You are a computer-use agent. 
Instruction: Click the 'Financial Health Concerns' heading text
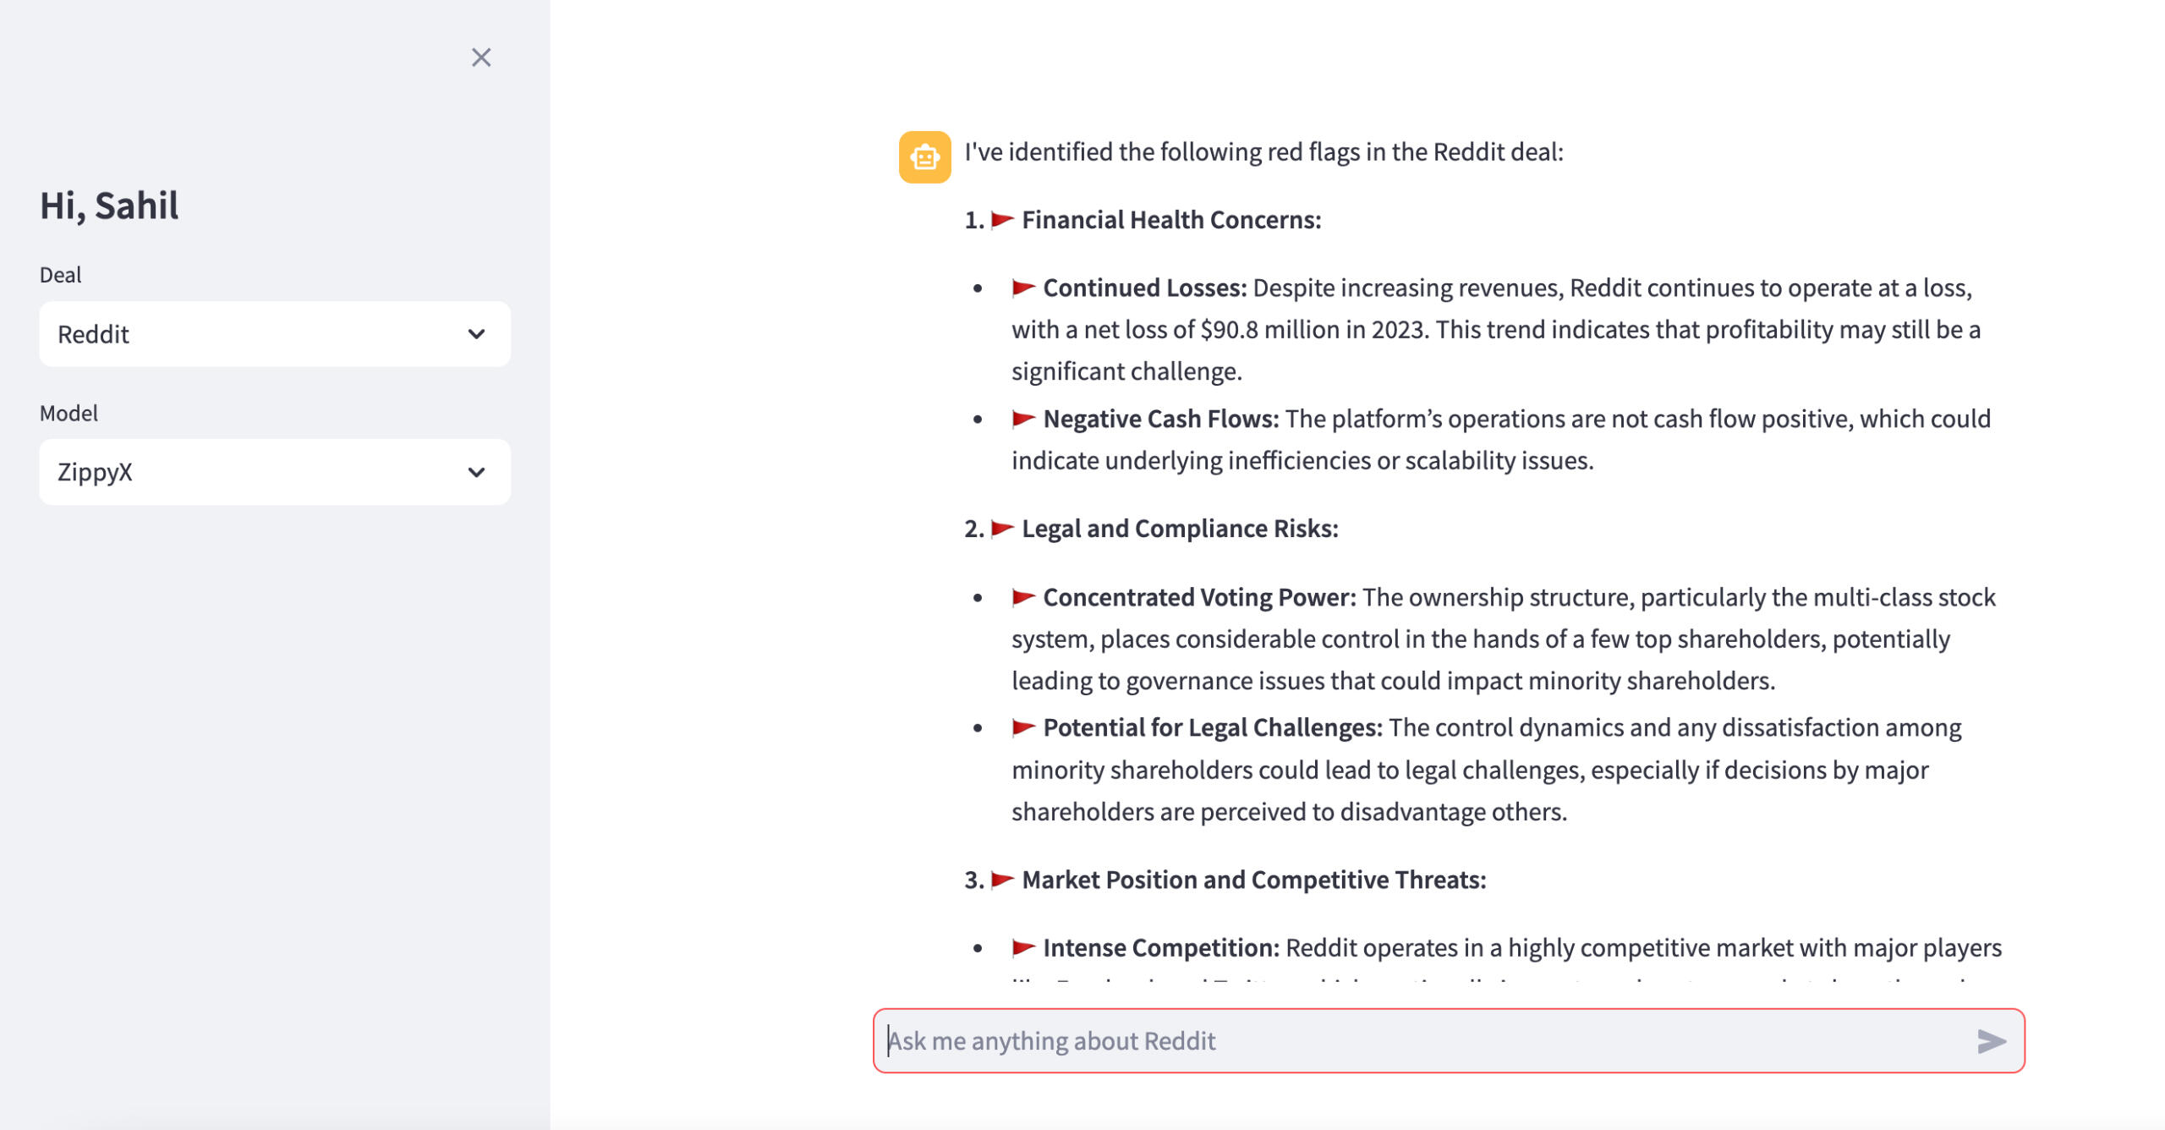click(1171, 220)
